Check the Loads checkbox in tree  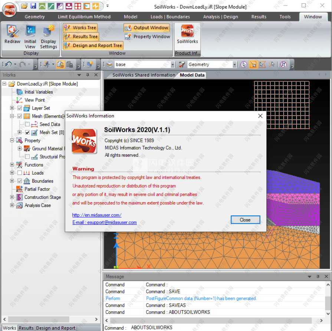point(20,173)
